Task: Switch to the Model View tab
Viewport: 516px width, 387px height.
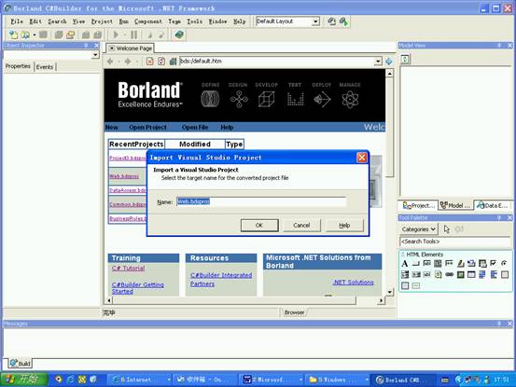Action: click(x=455, y=205)
